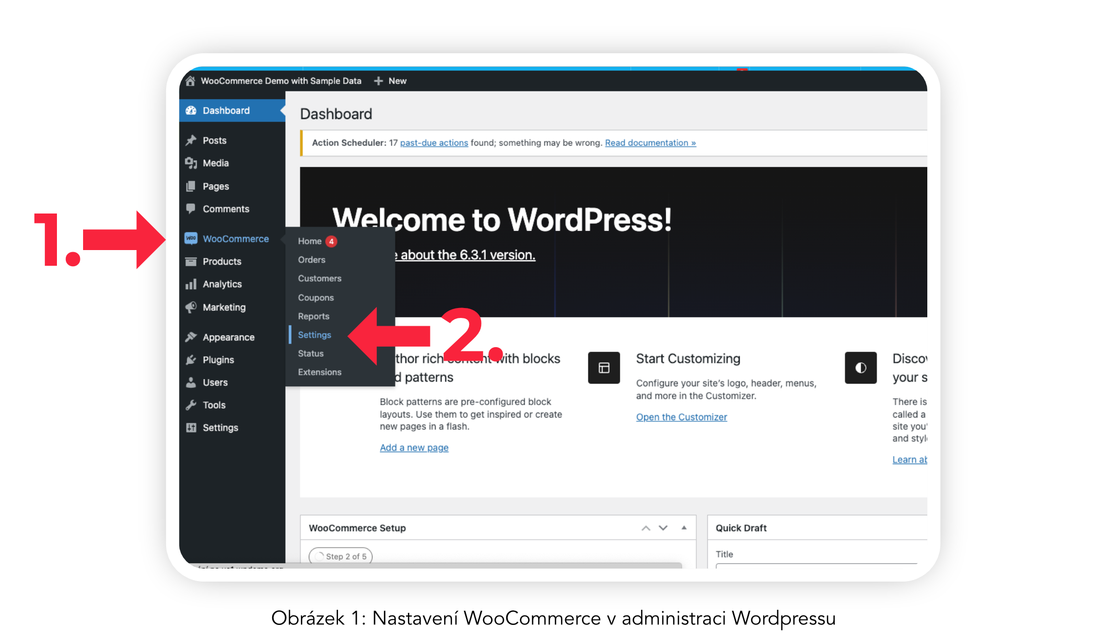Open Analytics menu item
Screen dimensions: 1107x639
(222, 284)
